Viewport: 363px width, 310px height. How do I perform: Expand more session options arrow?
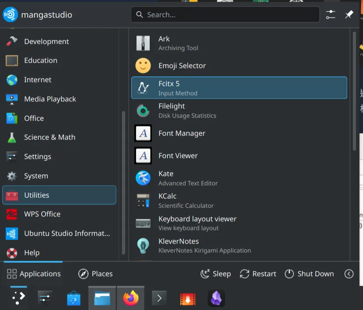349,274
